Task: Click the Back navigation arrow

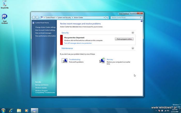Action: tap(34, 18)
